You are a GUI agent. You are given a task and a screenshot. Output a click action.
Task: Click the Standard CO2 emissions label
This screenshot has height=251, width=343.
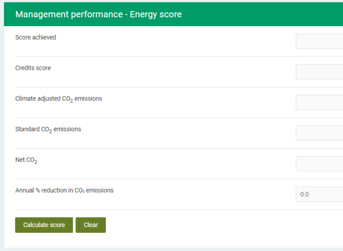[48, 130]
